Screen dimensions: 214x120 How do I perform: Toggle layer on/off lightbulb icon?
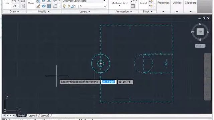[64, 6]
